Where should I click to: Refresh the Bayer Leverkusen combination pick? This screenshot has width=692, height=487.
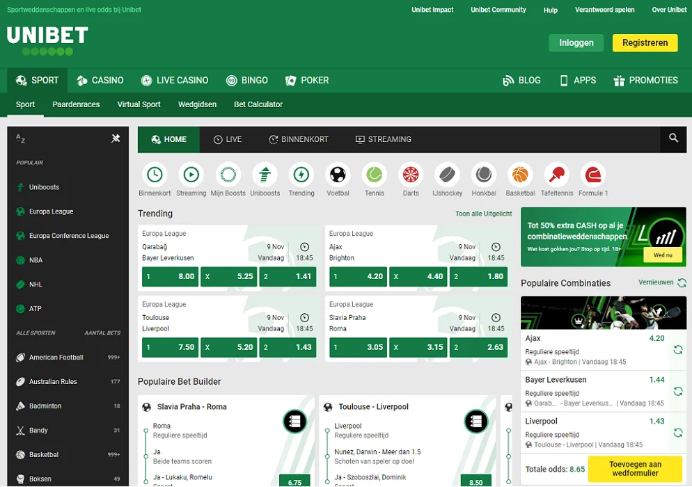678,391
